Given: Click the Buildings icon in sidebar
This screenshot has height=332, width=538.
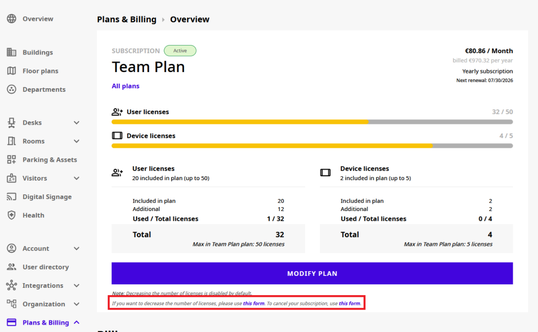Looking at the screenshot, I should [x=12, y=52].
